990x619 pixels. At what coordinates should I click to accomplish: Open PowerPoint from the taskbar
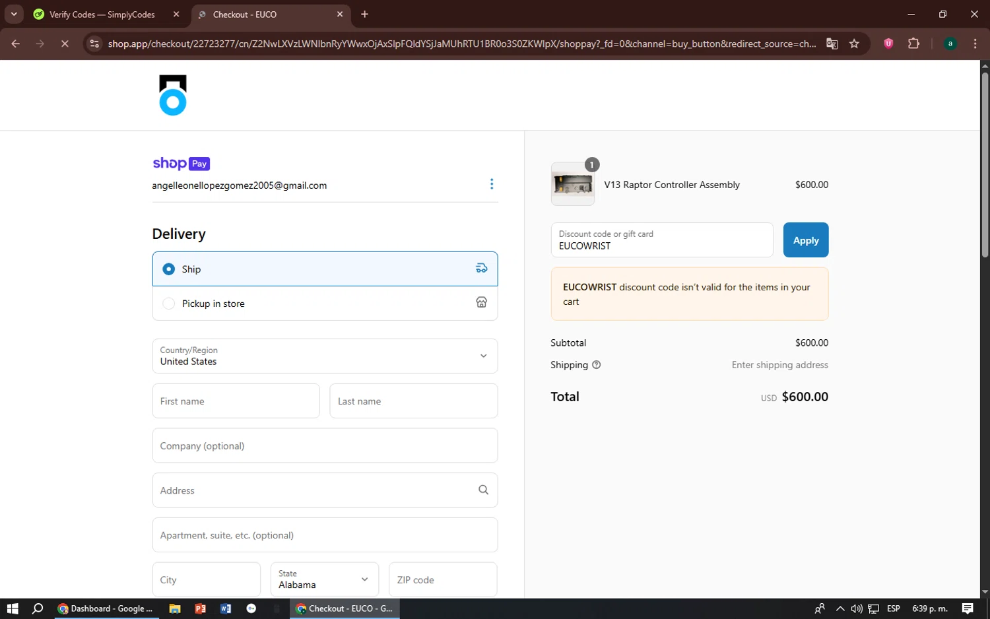click(x=200, y=608)
